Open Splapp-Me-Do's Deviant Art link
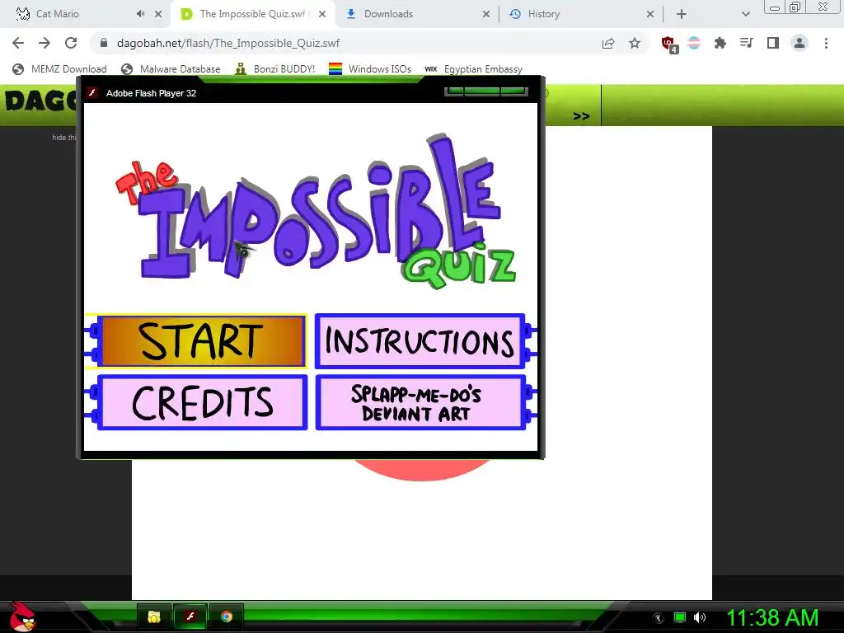Image resolution: width=844 pixels, height=633 pixels. pos(420,402)
